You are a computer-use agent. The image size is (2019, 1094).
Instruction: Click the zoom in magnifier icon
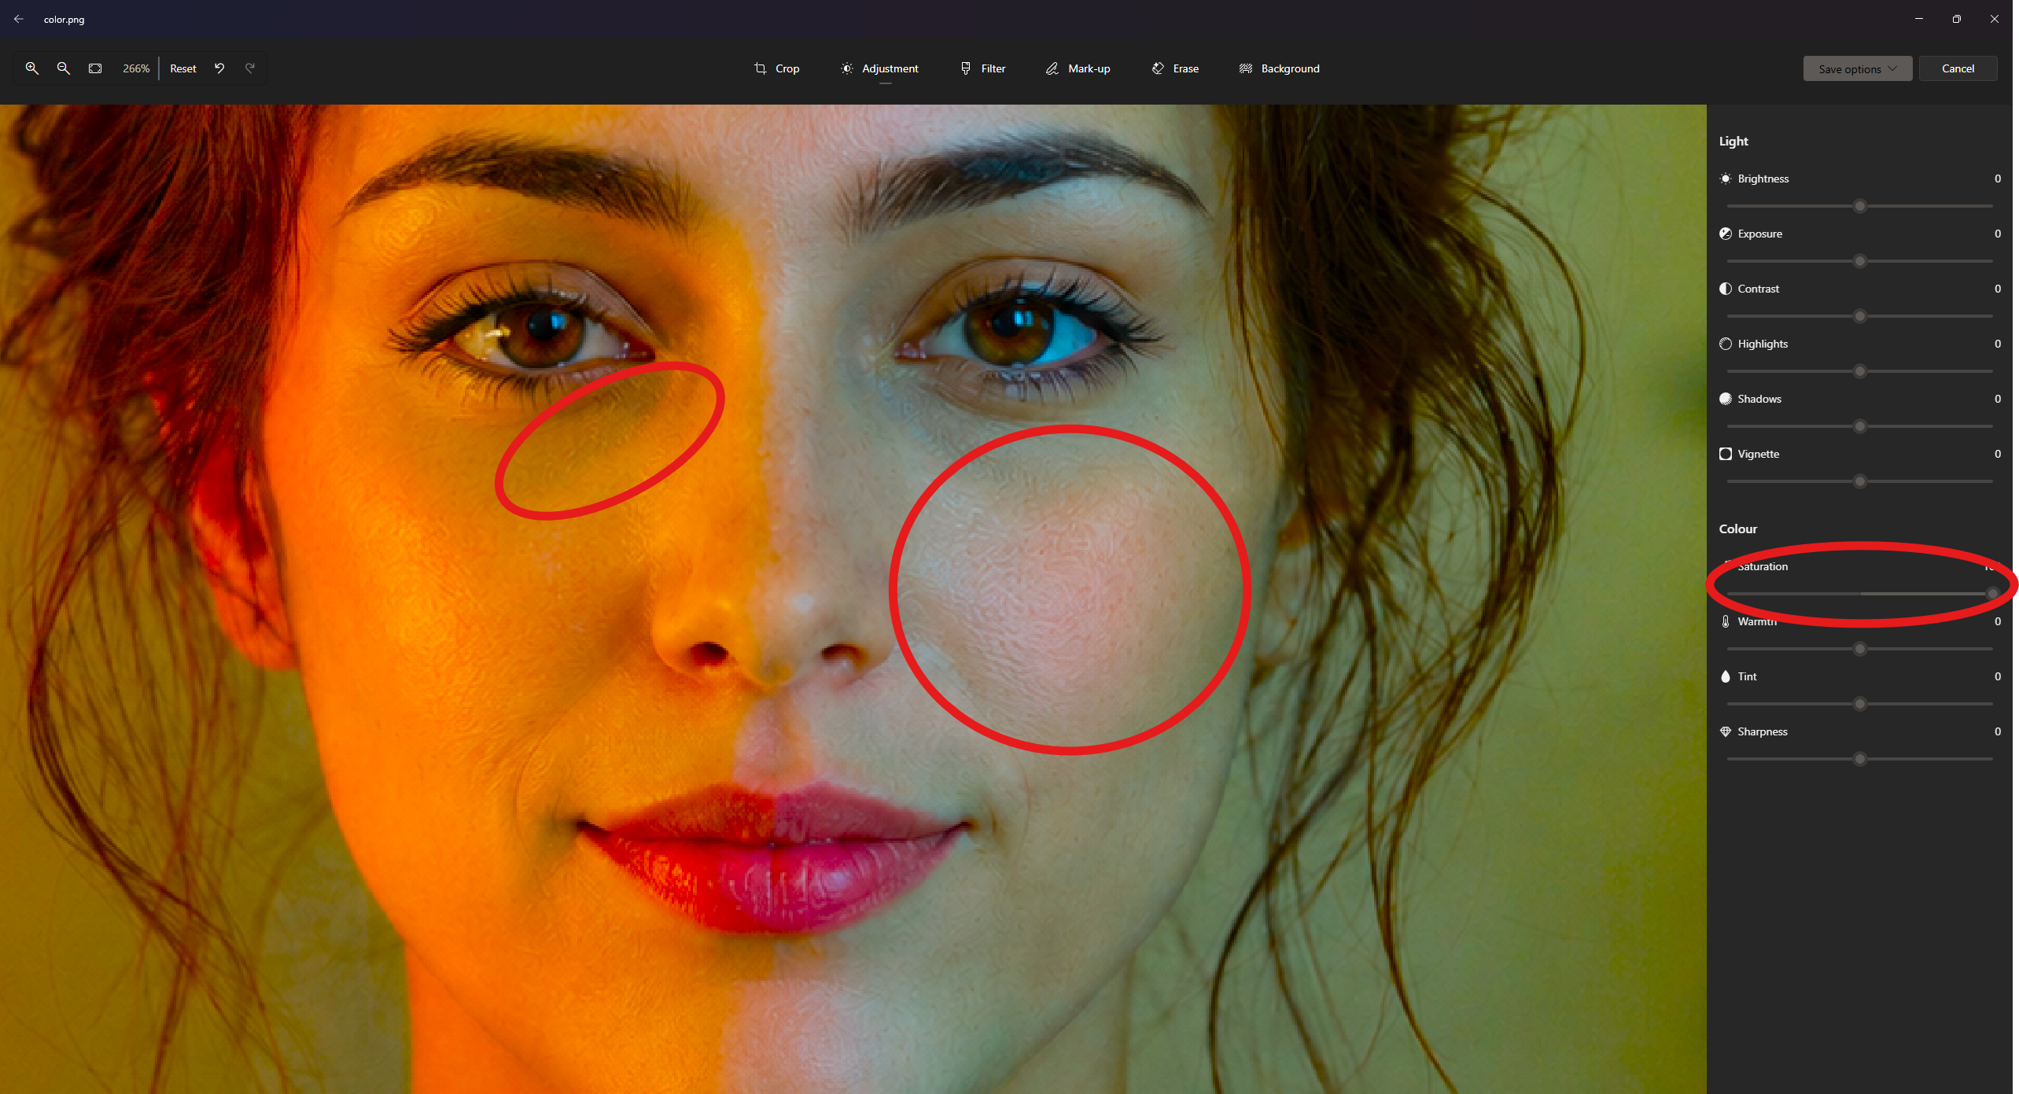click(x=32, y=68)
